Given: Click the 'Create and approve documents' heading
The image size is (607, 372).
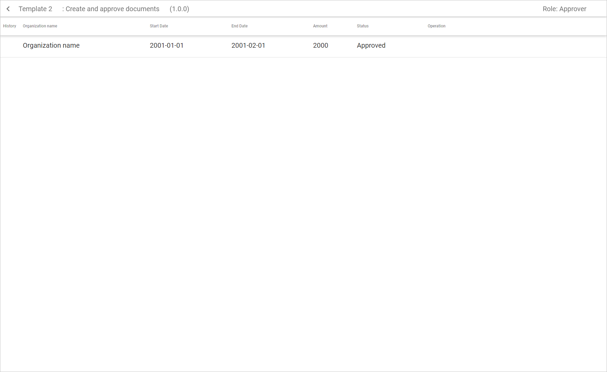Looking at the screenshot, I should (x=111, y=9).
